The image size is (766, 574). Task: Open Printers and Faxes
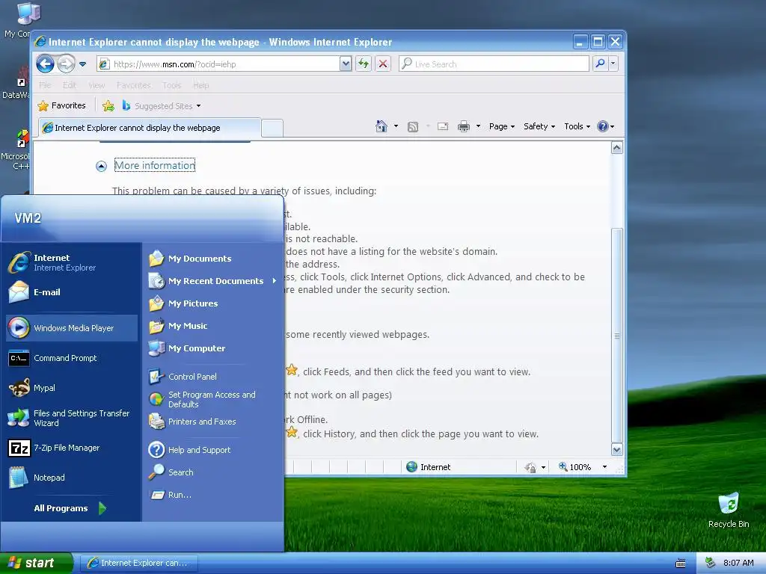coord(212,422)
